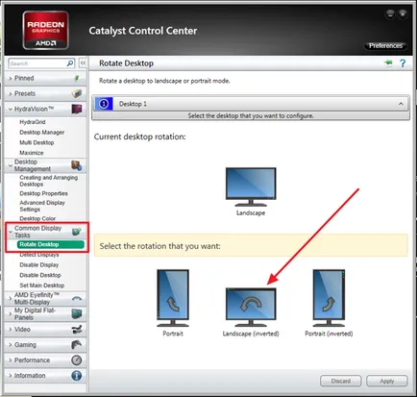
Task: Collapse the HydraVision section
Action: click(x=45, y=109)
